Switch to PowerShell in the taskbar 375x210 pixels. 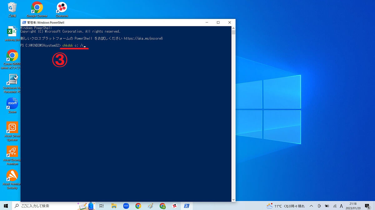coord(187,206)
